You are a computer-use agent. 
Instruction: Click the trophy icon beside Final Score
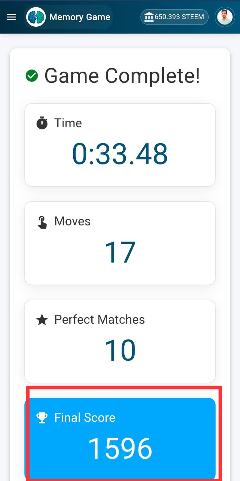tap(42, 418)
